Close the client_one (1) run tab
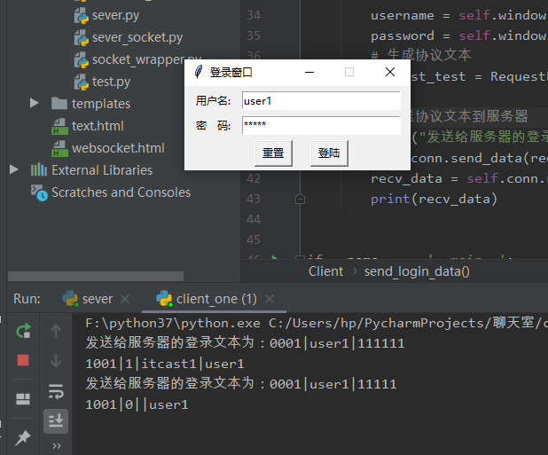Viewport: 548px width, 455px height. (269, 299)
